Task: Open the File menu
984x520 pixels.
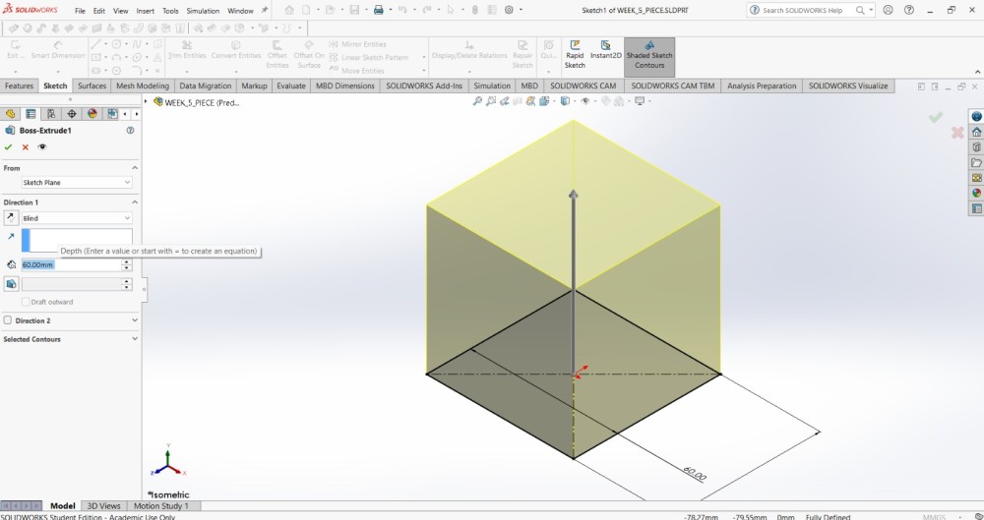Action: coord(80,11)
